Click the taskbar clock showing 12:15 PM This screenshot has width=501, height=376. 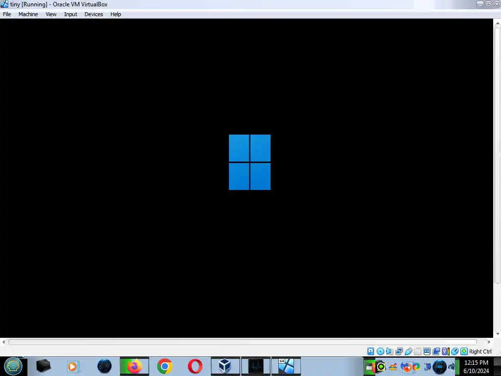coord(476,367)
